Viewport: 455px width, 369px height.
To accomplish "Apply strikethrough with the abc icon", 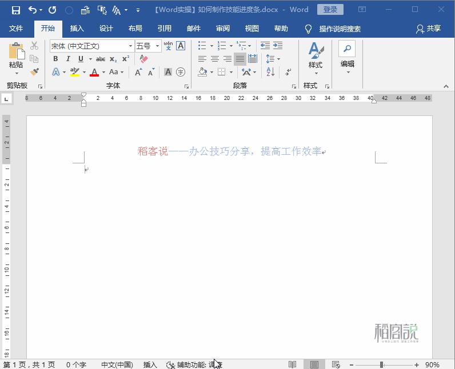I will (x=101, y=59).
